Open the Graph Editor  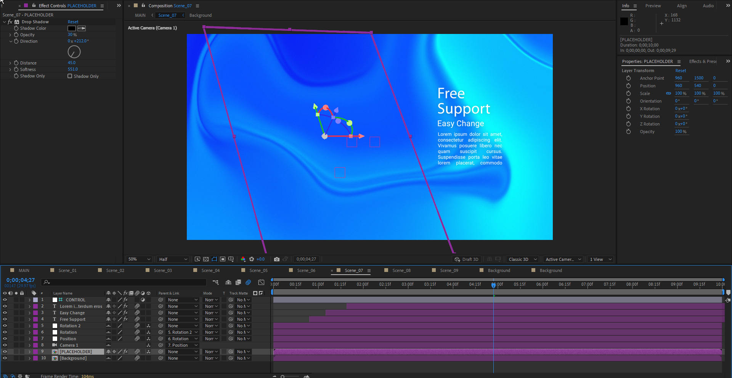[261, 282]
